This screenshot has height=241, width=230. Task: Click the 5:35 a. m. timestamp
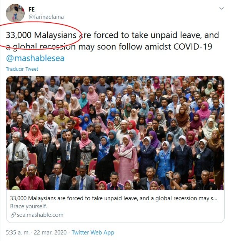[18, 233]
